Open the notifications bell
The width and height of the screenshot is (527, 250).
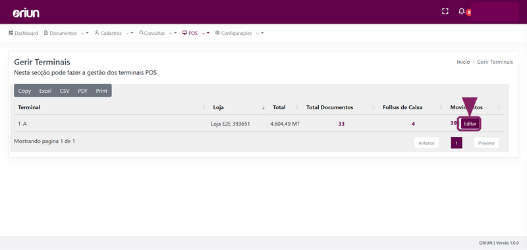[x=462, y=11]
